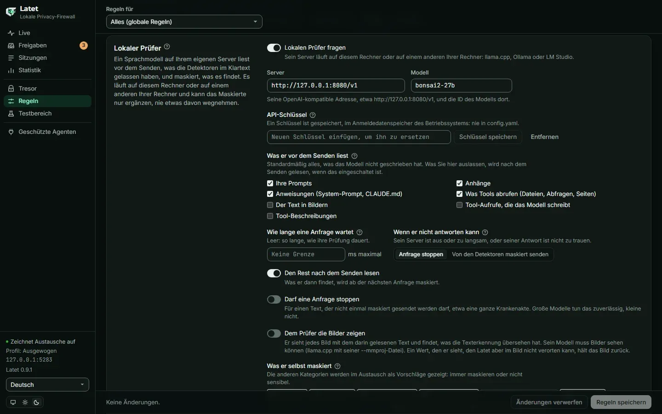Select the light theme sun icon
The image size is (662, 414).
click(25, 402)
